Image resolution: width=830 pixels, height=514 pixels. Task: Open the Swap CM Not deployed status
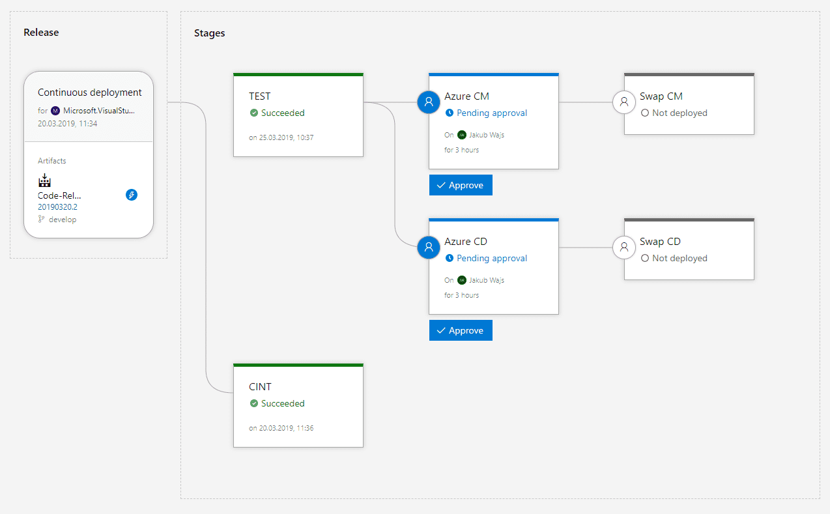(680, 113)
